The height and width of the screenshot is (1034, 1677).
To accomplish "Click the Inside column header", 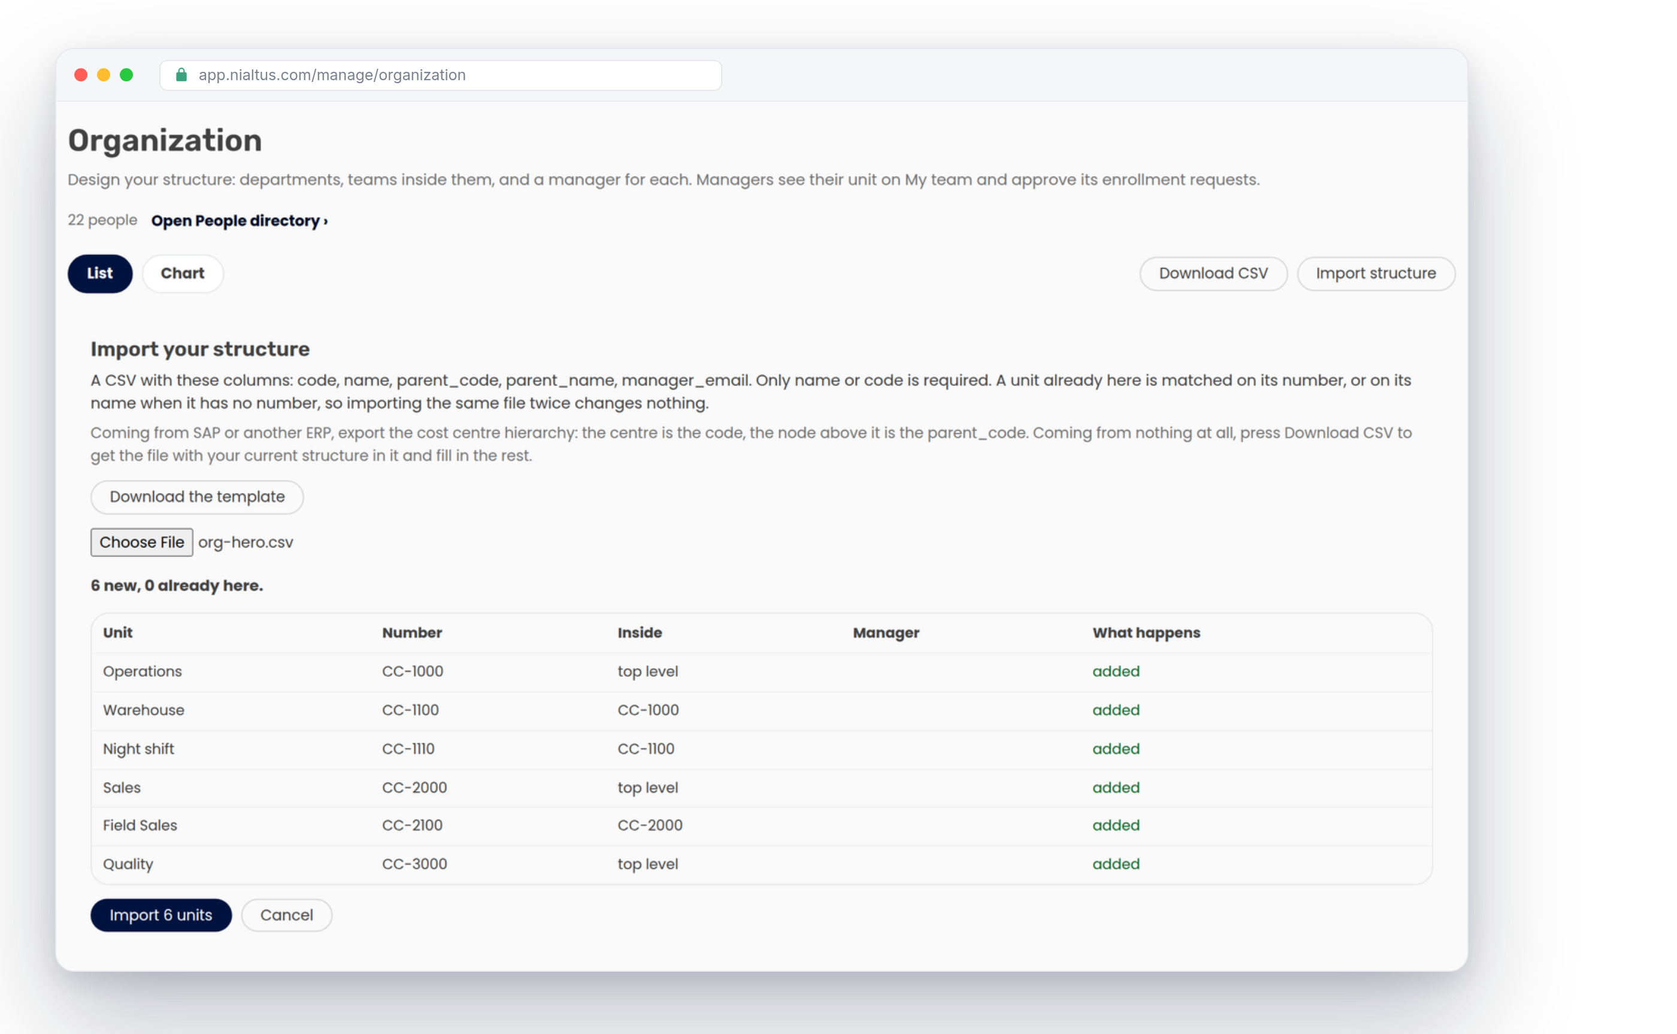I will click(639, 632).
